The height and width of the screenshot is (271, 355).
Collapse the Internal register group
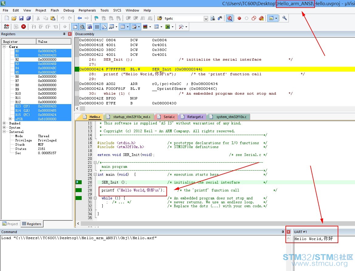[x=4, y=132]
